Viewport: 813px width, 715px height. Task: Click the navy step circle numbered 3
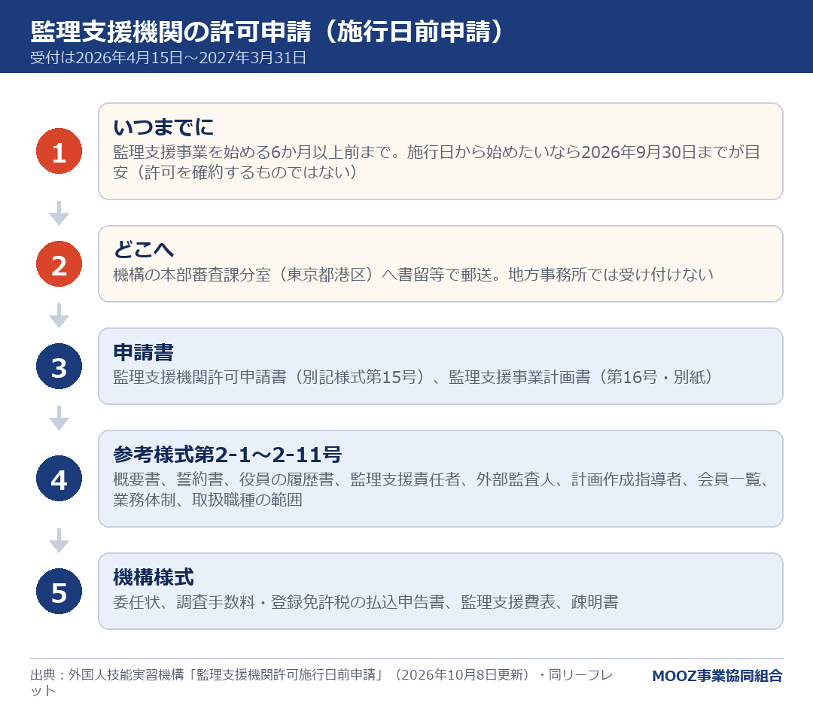[59, 366]
